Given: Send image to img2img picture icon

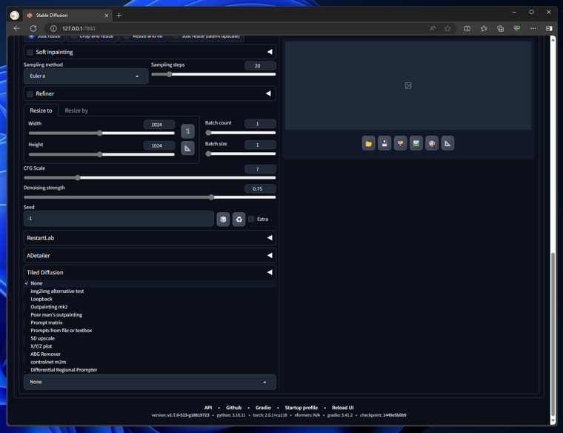Looking at the screenshot, I should pyautogui.click(x=416, y=143).
